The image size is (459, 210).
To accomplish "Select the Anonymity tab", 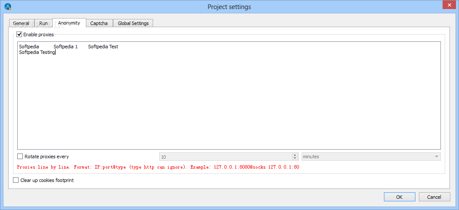I will 69,22.
